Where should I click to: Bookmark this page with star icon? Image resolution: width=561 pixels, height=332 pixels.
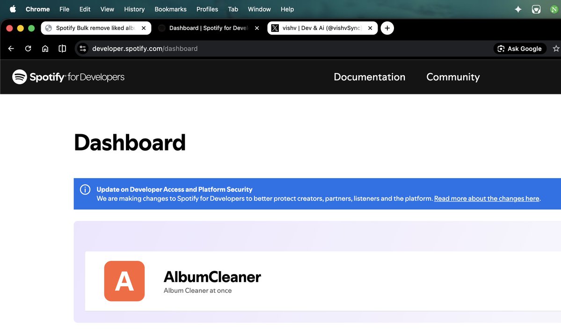556,49
